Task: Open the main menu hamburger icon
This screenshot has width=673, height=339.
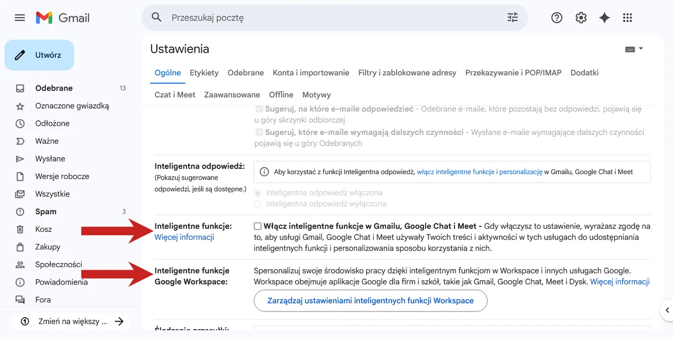Action: pyautogui.click(x=20, y=18)
